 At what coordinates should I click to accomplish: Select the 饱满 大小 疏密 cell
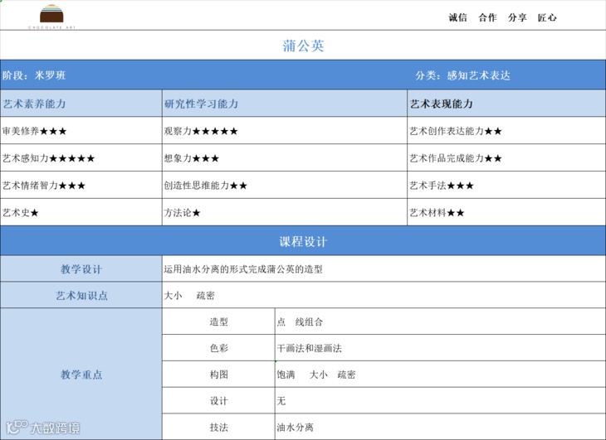click(x=441, y=374)
